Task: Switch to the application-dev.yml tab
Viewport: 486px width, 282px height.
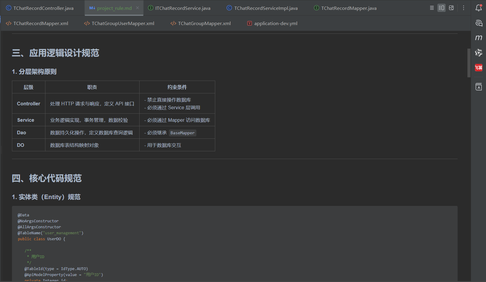Action: [275, 23]
